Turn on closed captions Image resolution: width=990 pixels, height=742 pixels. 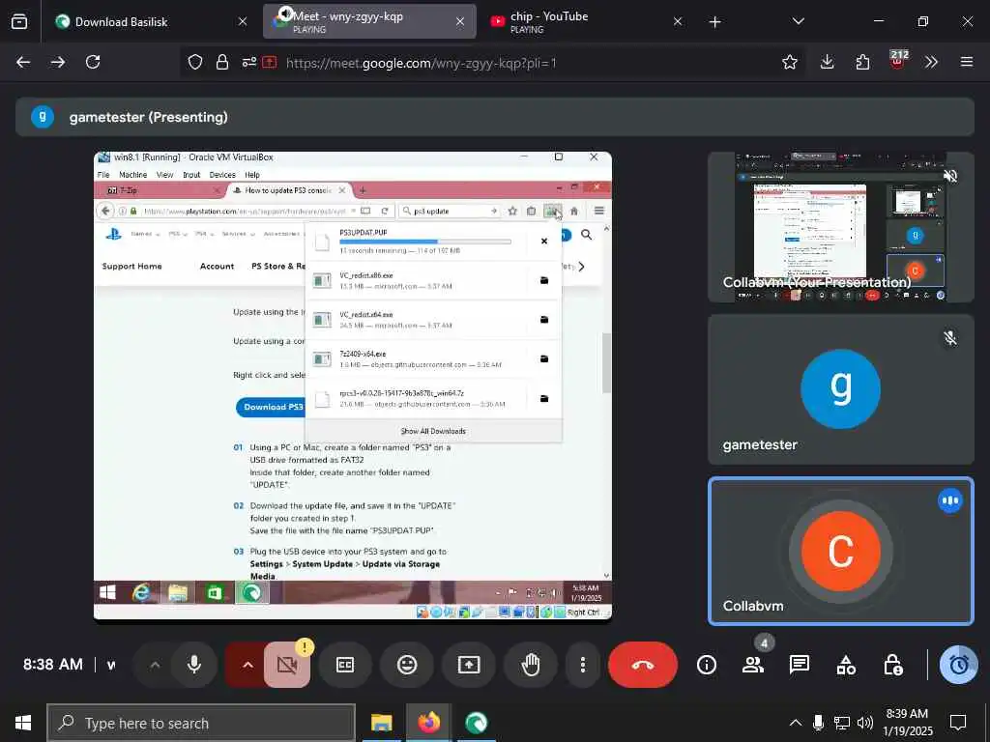[345, 665]
